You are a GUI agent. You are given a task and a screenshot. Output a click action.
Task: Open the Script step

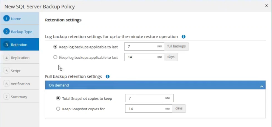pos(16,71)
